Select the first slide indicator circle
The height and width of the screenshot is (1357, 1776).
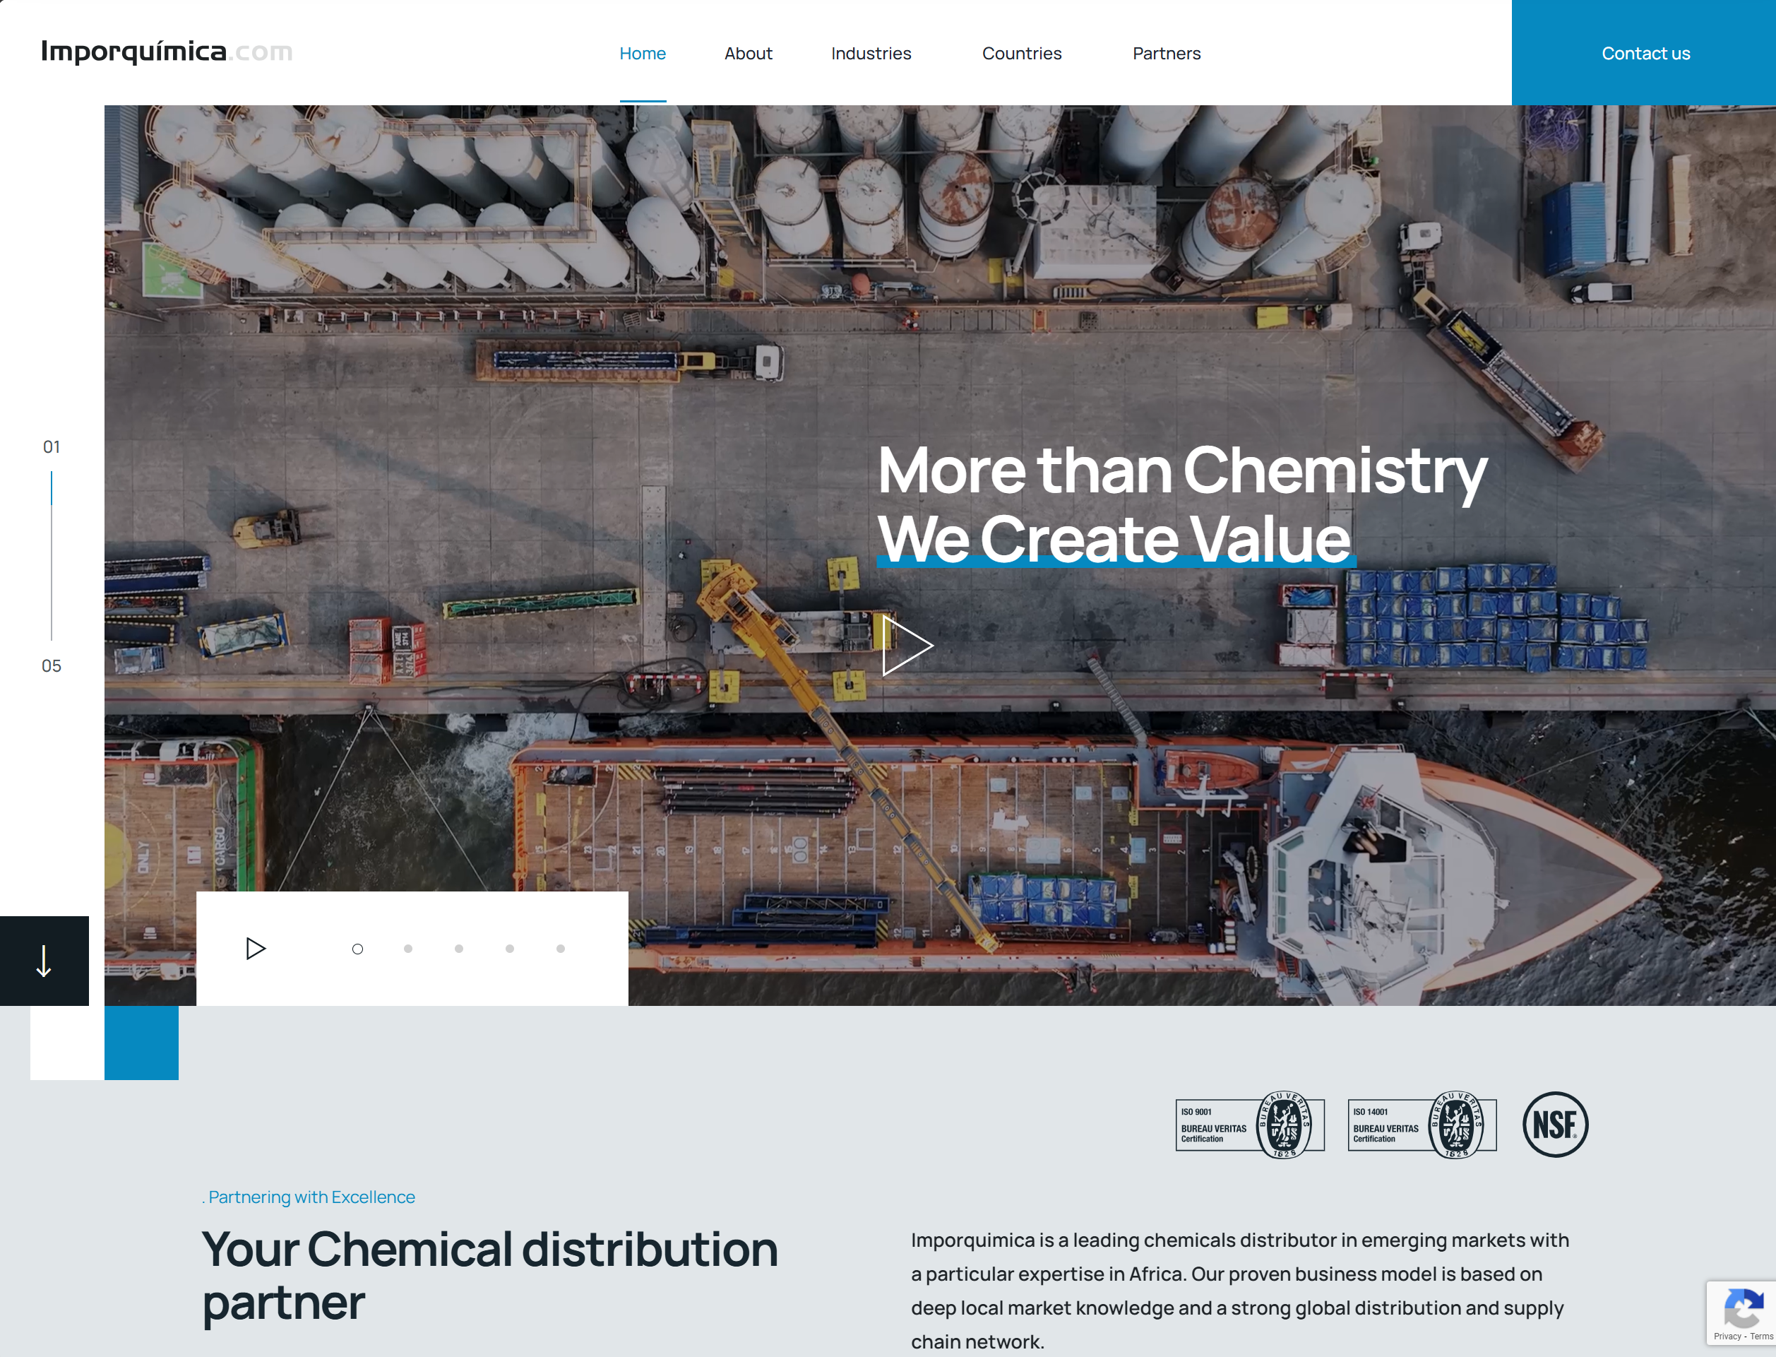click(x=357, y=949)
